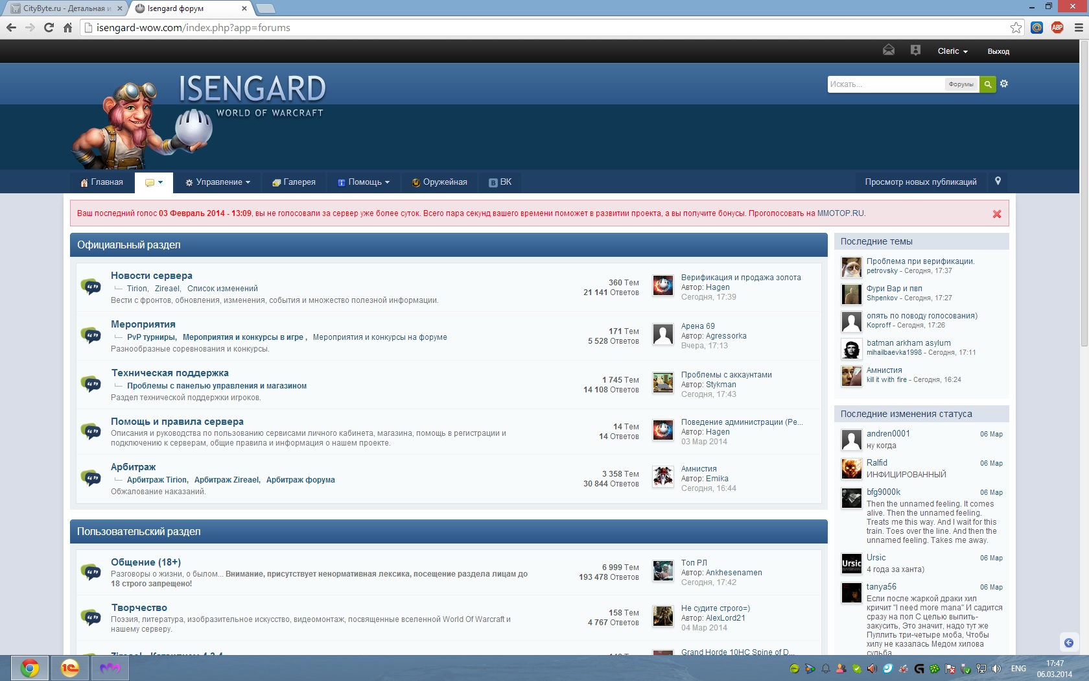The height and width of the screenshot is (681, 1089).
Task: Open the AdBlock Plus extension icon
Action: coord(1057,27)
